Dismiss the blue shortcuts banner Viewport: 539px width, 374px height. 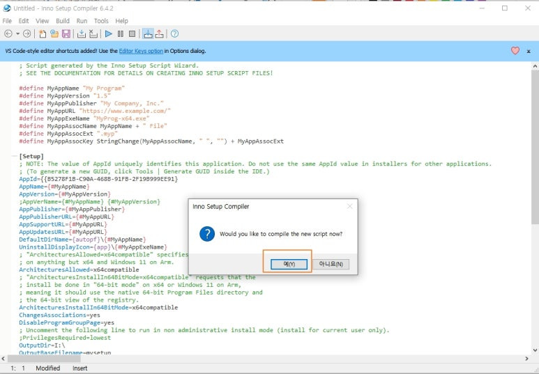529,51
